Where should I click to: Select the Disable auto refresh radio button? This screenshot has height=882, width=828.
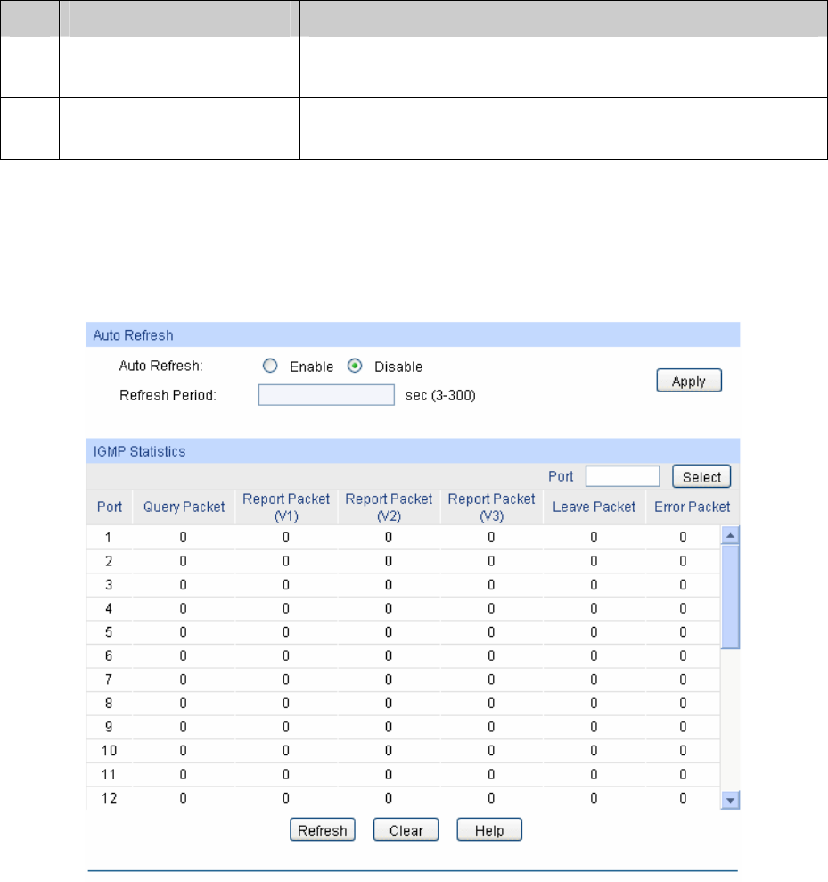tap(355, 367)
